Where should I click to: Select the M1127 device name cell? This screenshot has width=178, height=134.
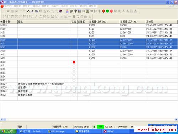click(x=4, y=84)
